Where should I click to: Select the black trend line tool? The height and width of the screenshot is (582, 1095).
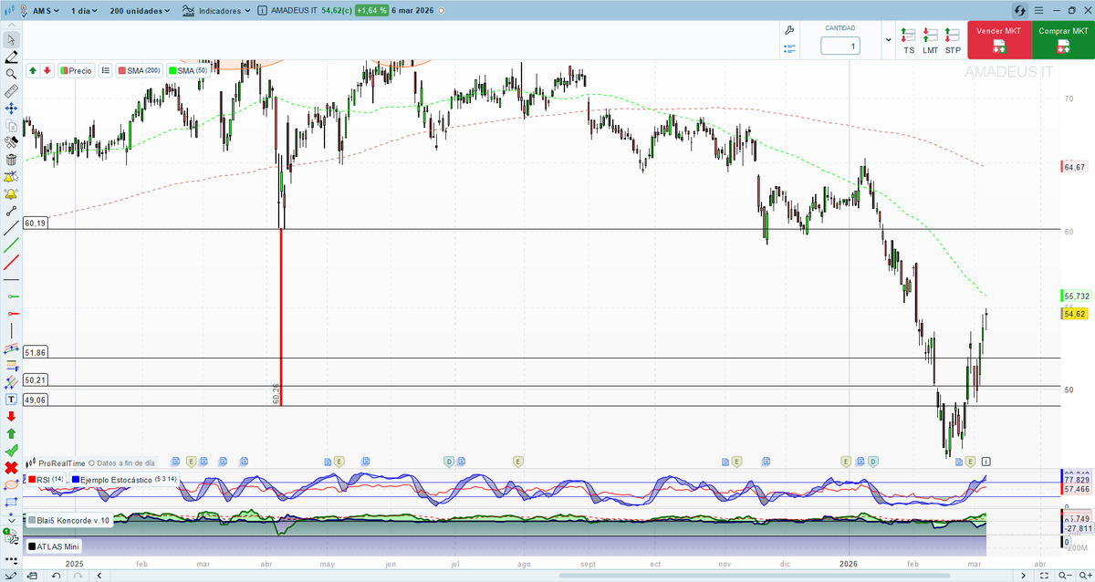click(11, 228)
